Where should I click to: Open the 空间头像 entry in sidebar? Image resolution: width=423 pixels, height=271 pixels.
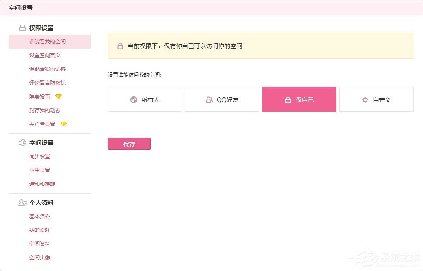pos(40,257)
